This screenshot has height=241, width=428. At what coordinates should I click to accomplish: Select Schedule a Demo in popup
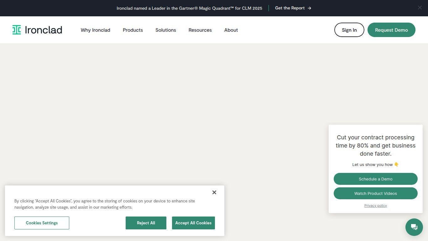pyautogui.click(x=375, y=179)
